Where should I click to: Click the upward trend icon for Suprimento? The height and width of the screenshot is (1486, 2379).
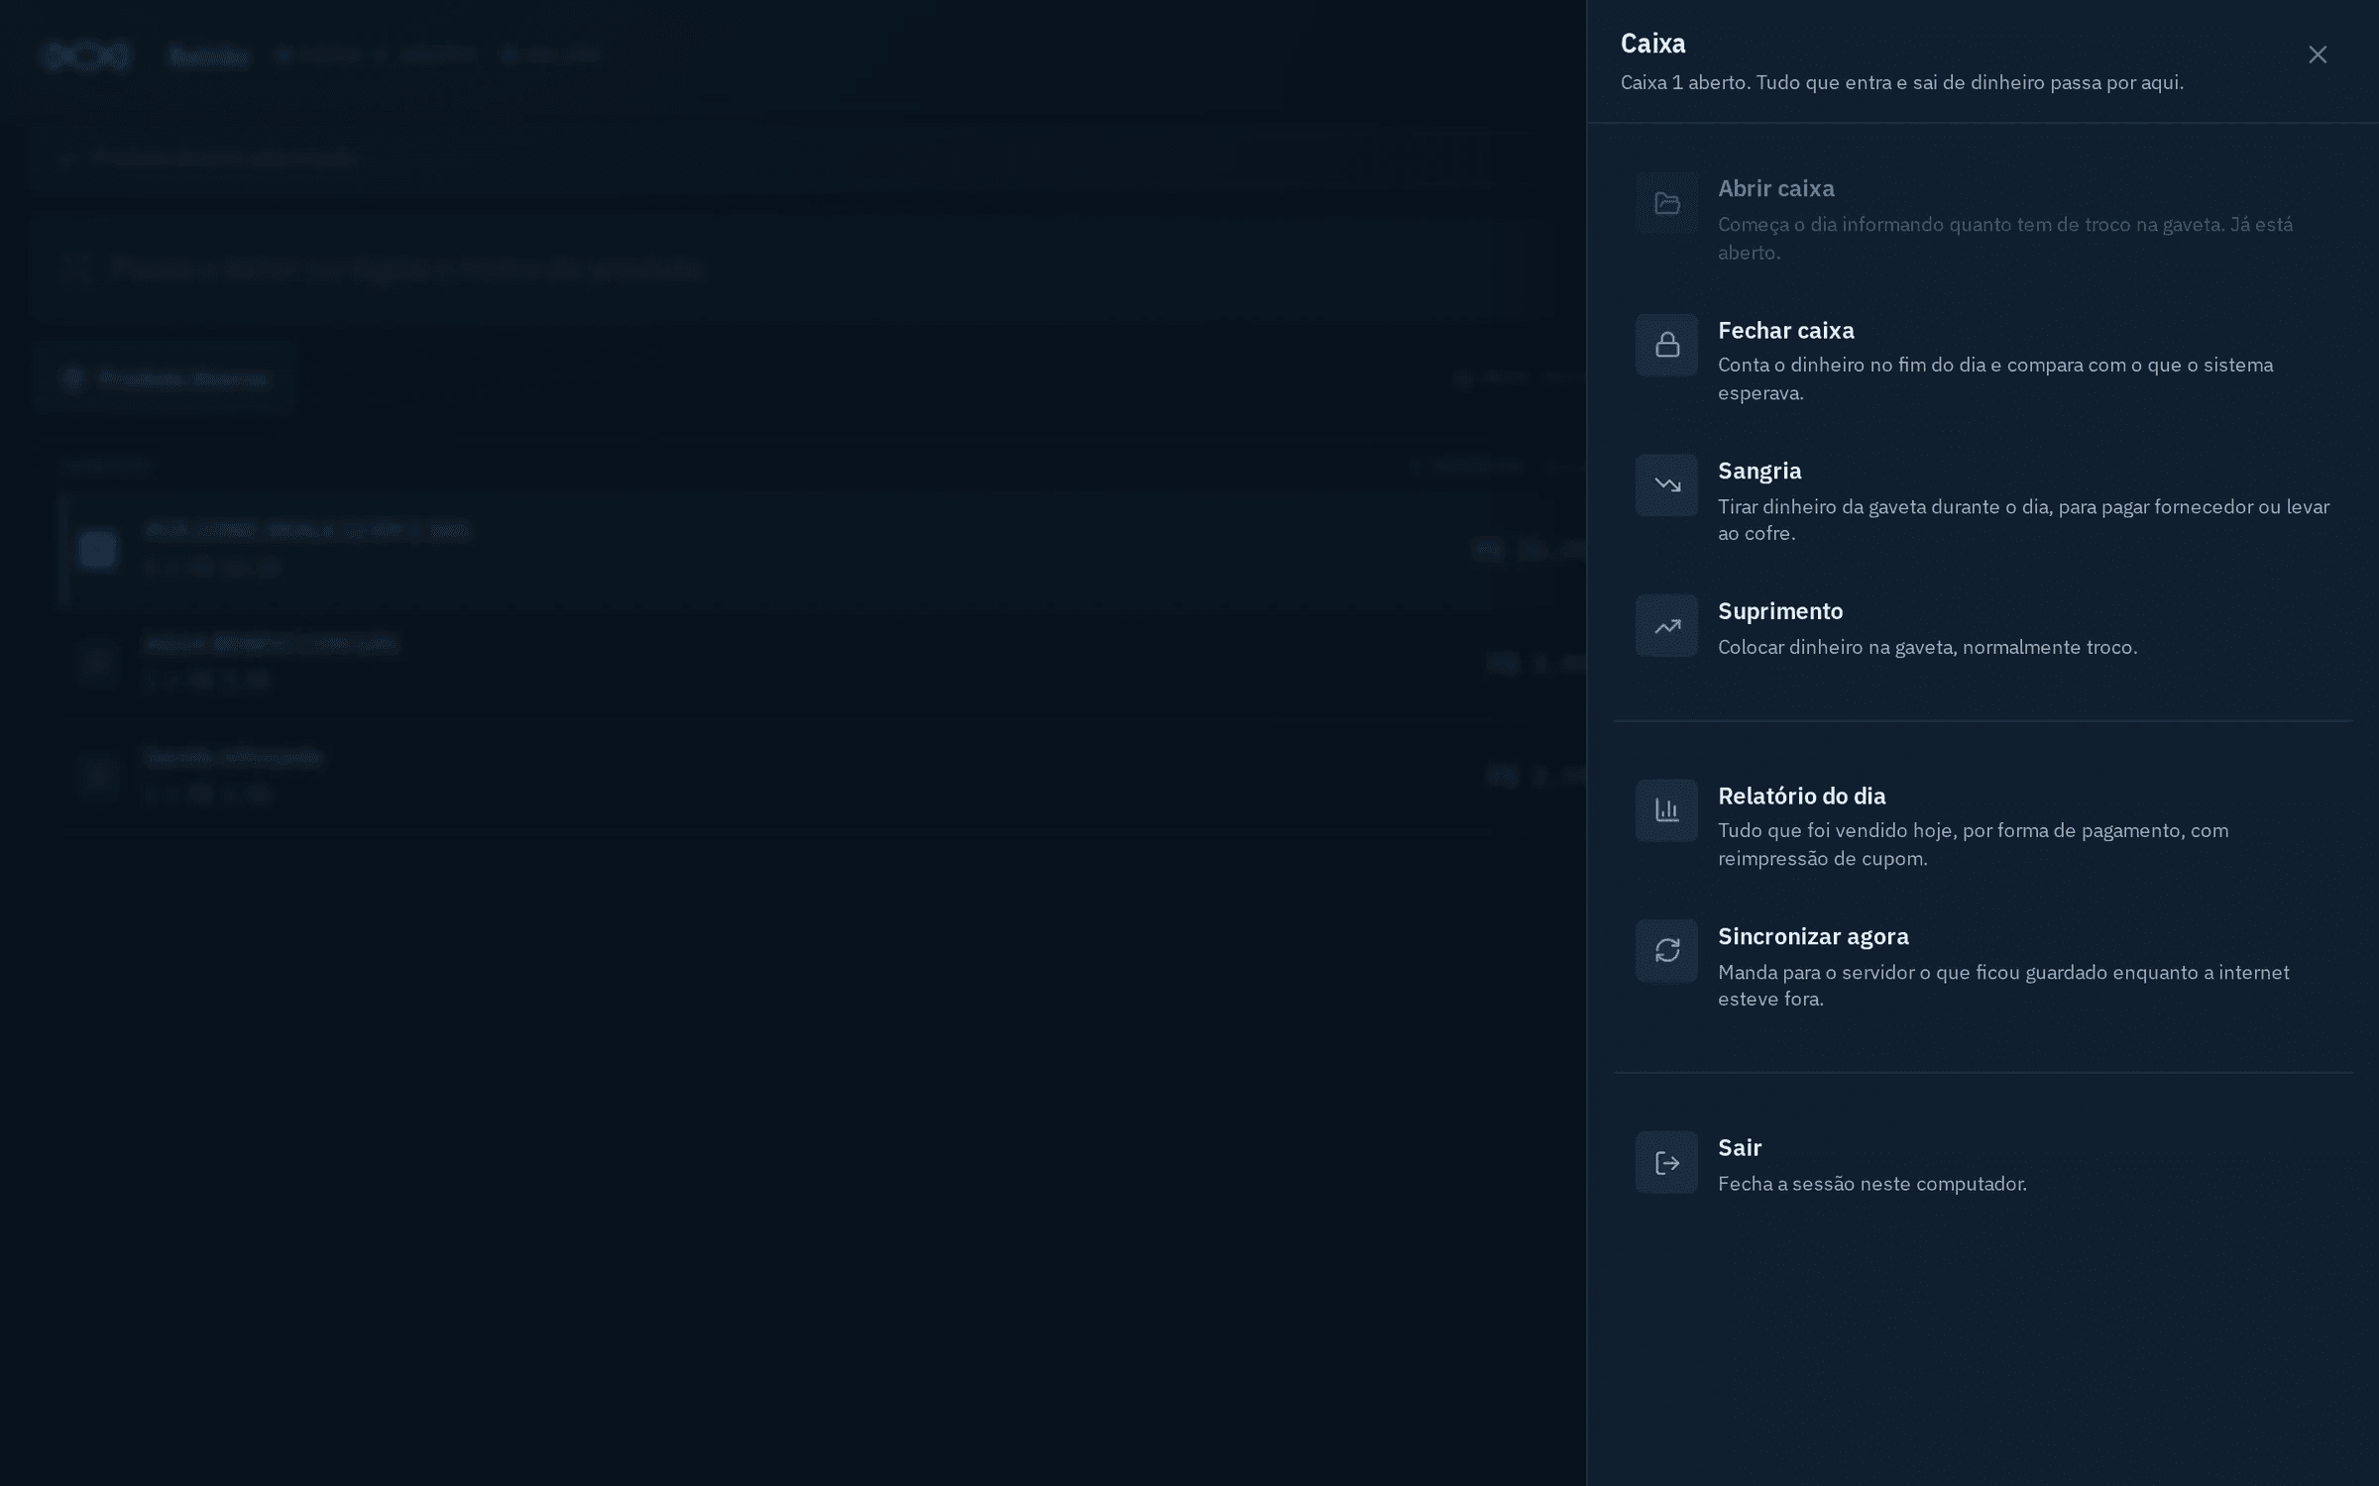[x=1666, y=625]
